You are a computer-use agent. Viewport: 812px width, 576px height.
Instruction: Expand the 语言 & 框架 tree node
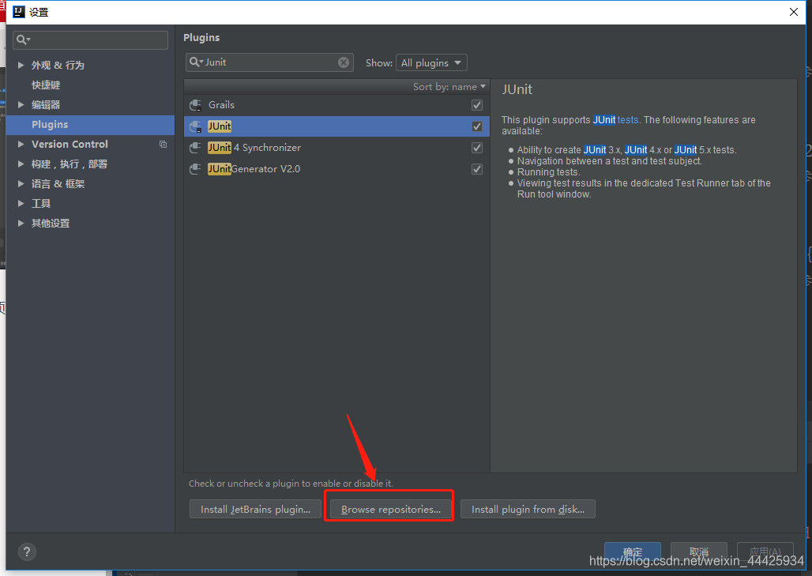tap(21, 183)
